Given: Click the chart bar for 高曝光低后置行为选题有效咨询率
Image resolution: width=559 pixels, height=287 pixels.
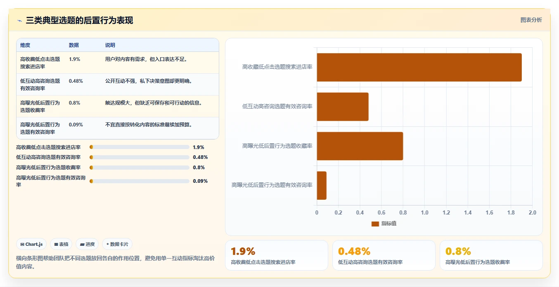Looking at the screenshot, I should (x=322, y=185).
